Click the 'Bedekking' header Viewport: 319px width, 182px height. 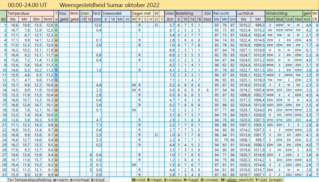pos(185,14)
